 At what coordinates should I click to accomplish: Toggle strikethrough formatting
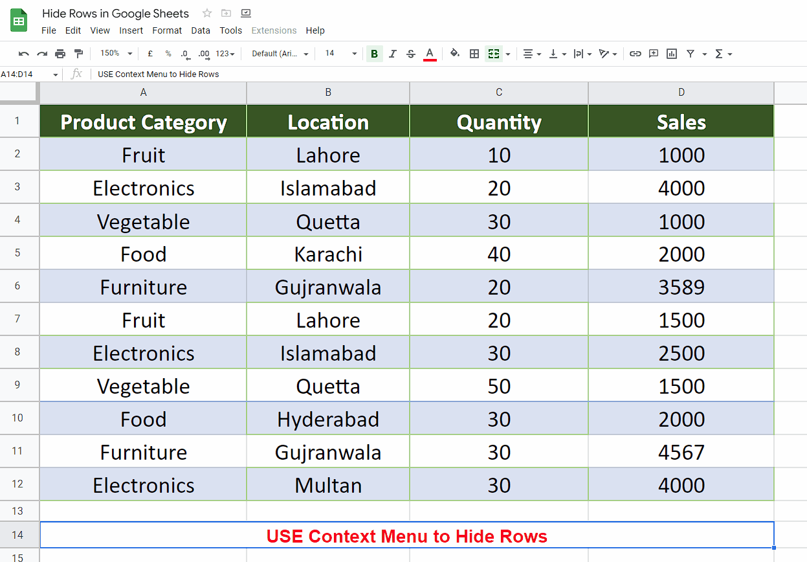[410, 54]
